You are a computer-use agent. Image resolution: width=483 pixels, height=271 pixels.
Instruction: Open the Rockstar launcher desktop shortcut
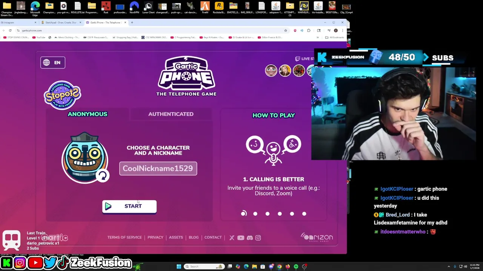point(219,8)
